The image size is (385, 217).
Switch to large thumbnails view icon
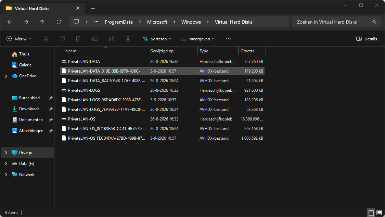pyautogui.click(x=379, y=213)
